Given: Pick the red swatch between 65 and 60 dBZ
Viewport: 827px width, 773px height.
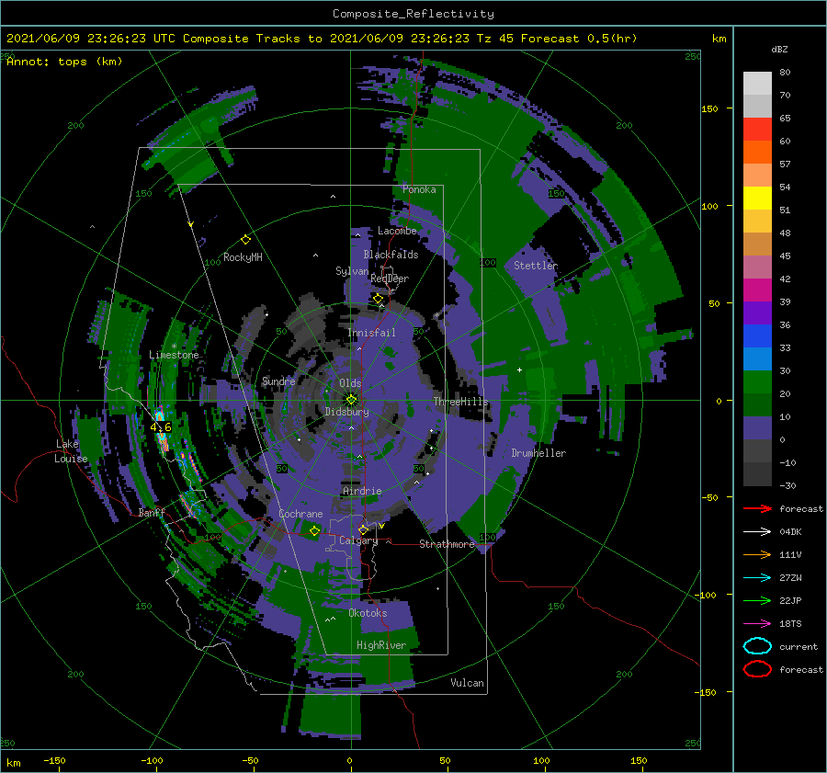Looking at the screenshot, I should [x=757, y=130].
